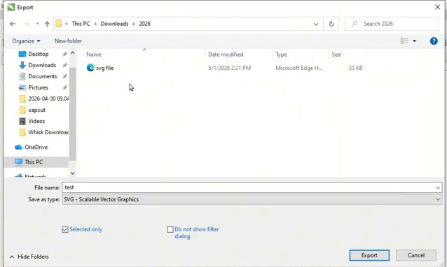Click the Desktop pin icon
Screen dimensions: 447x267
64,54
